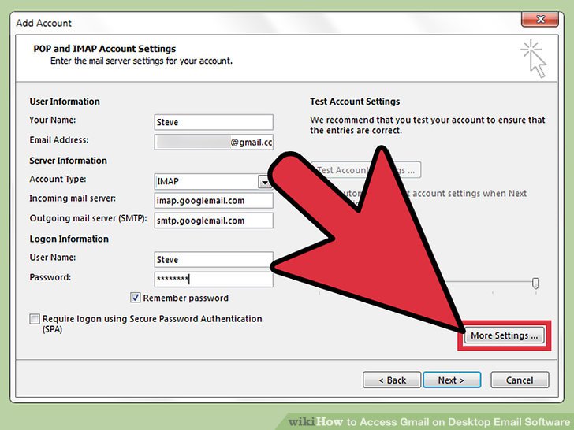
Task: Cancel the Add Account wizard
Action: point(520,380)
